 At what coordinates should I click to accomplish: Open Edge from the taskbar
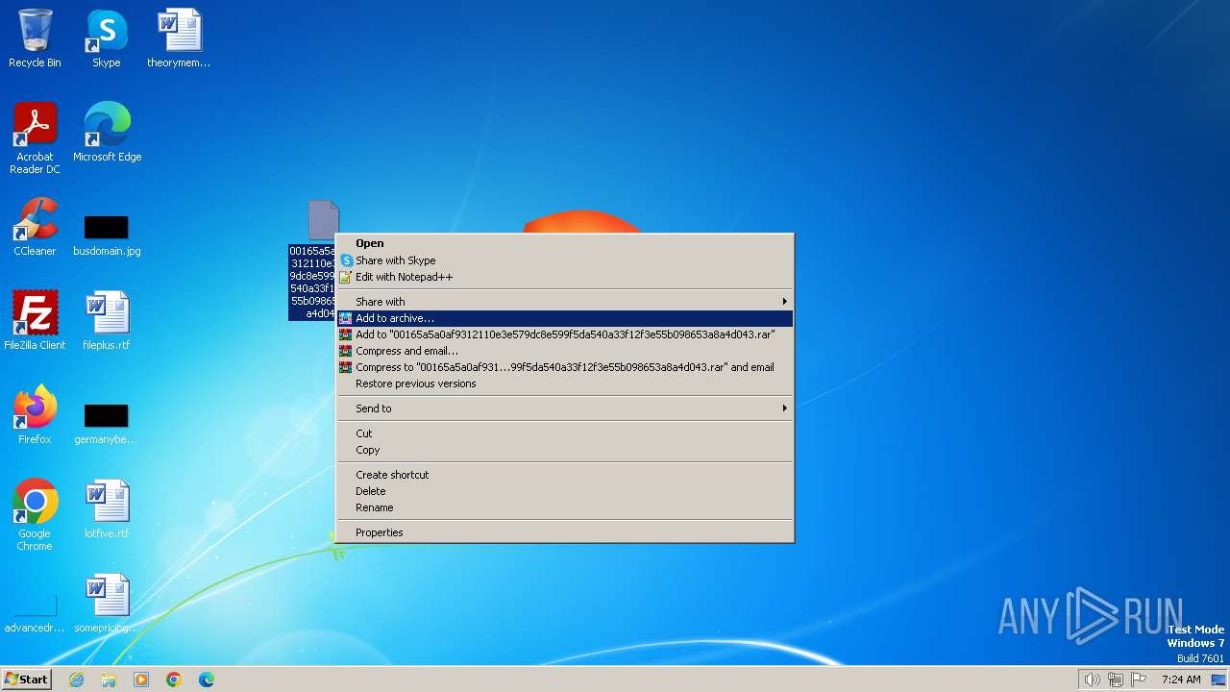207,680
